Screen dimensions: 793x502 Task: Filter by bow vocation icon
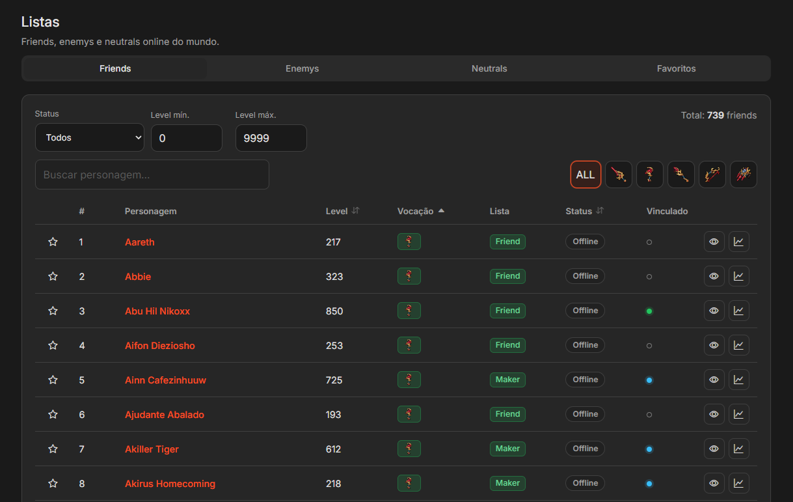712,174
